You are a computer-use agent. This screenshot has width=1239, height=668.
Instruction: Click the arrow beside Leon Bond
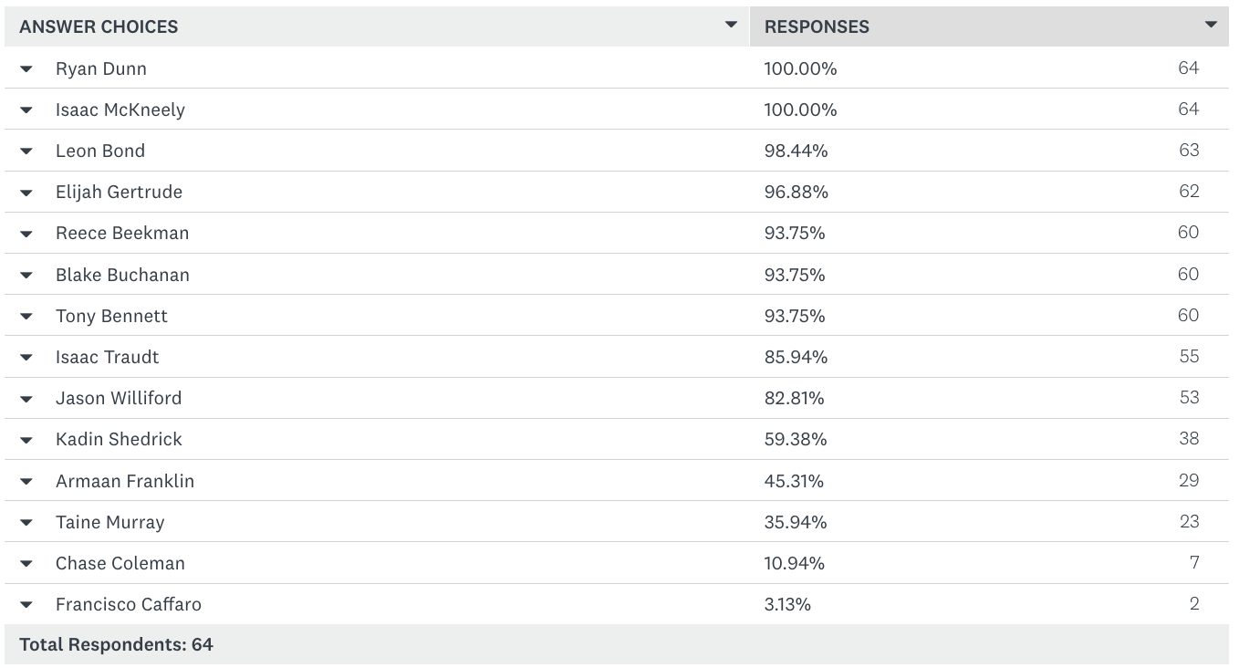point(26,151)
